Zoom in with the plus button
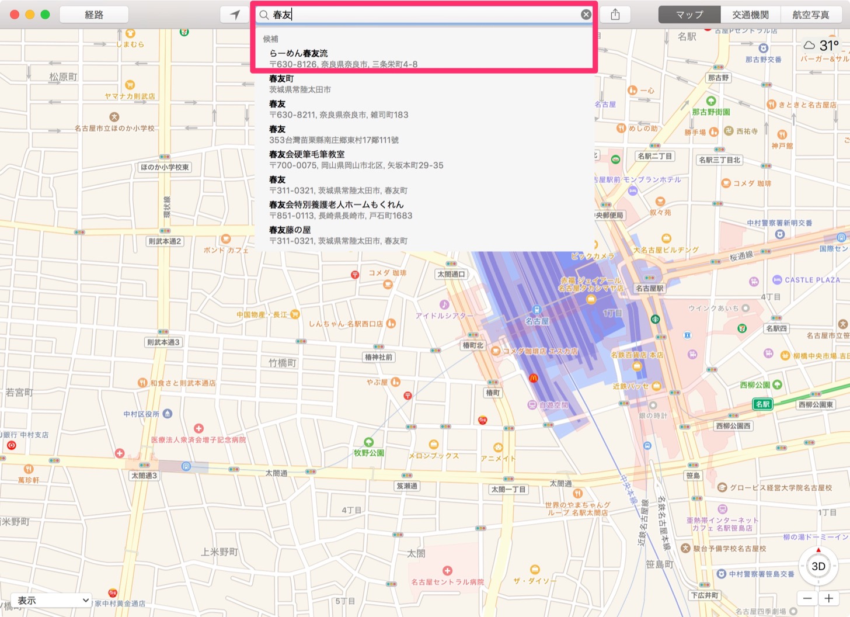 (829, 598)
